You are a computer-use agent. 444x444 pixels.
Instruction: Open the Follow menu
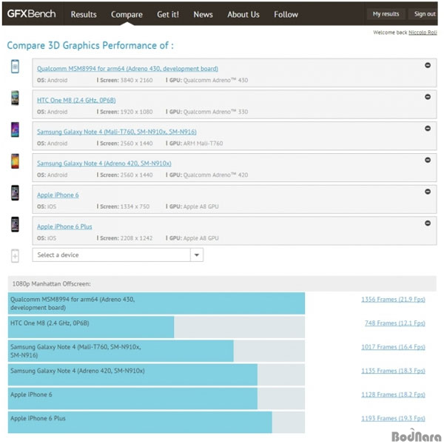tap(286, 15)
